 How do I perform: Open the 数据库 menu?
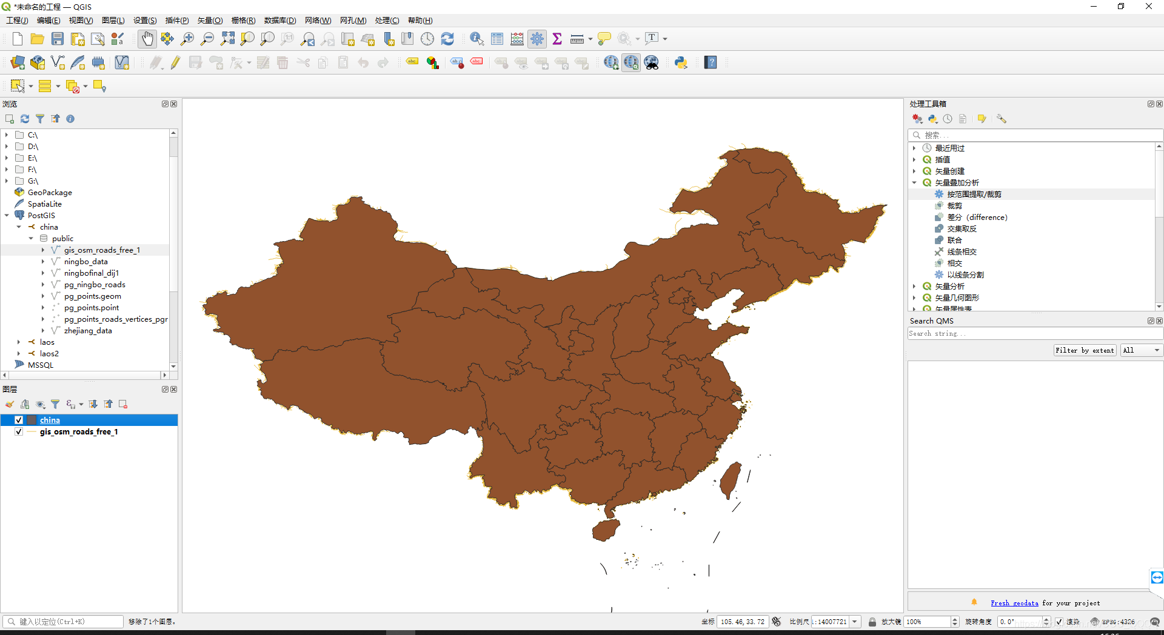pyautogui.click(x=280, y=20)
